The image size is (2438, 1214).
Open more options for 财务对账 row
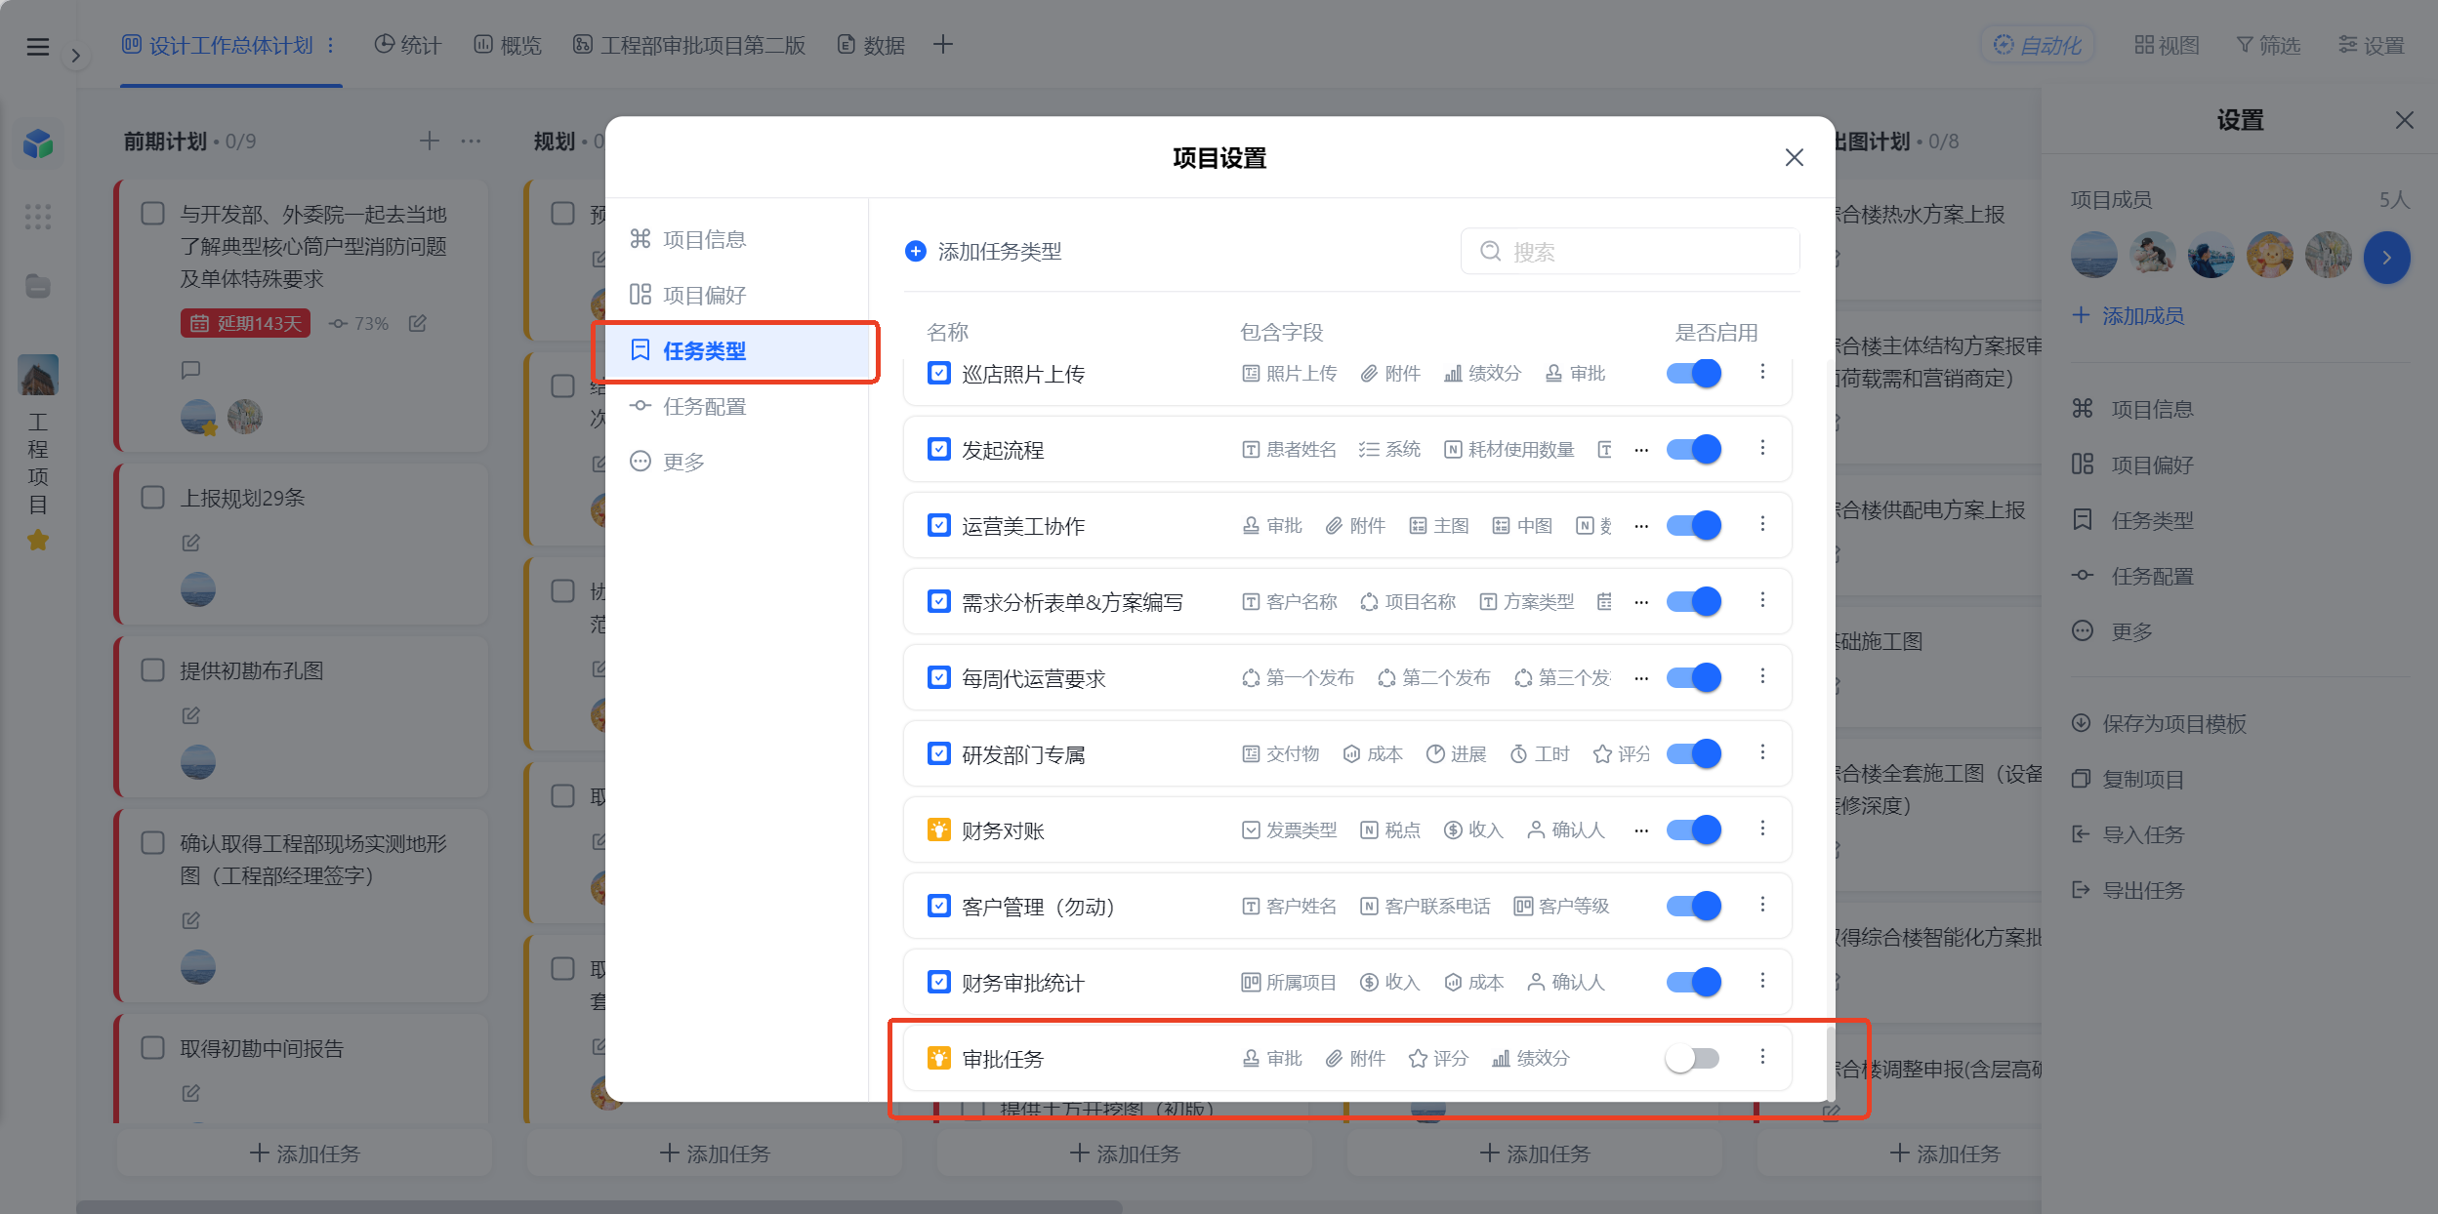click(1762, 829)
